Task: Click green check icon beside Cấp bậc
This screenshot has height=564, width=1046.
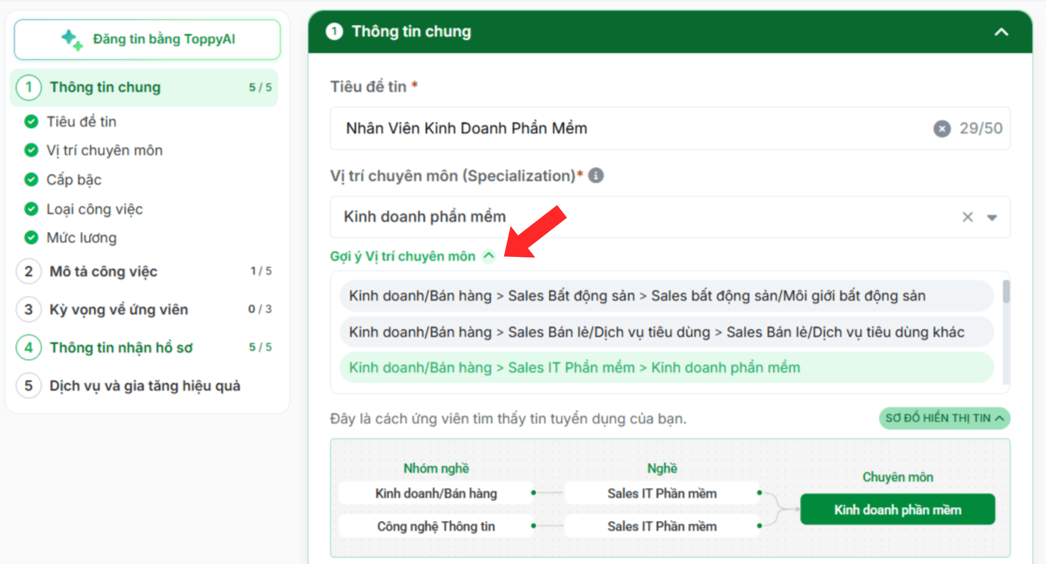Action: (x=31, y=179)
